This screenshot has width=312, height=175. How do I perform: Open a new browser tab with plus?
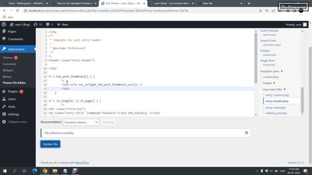coord(249,3)
